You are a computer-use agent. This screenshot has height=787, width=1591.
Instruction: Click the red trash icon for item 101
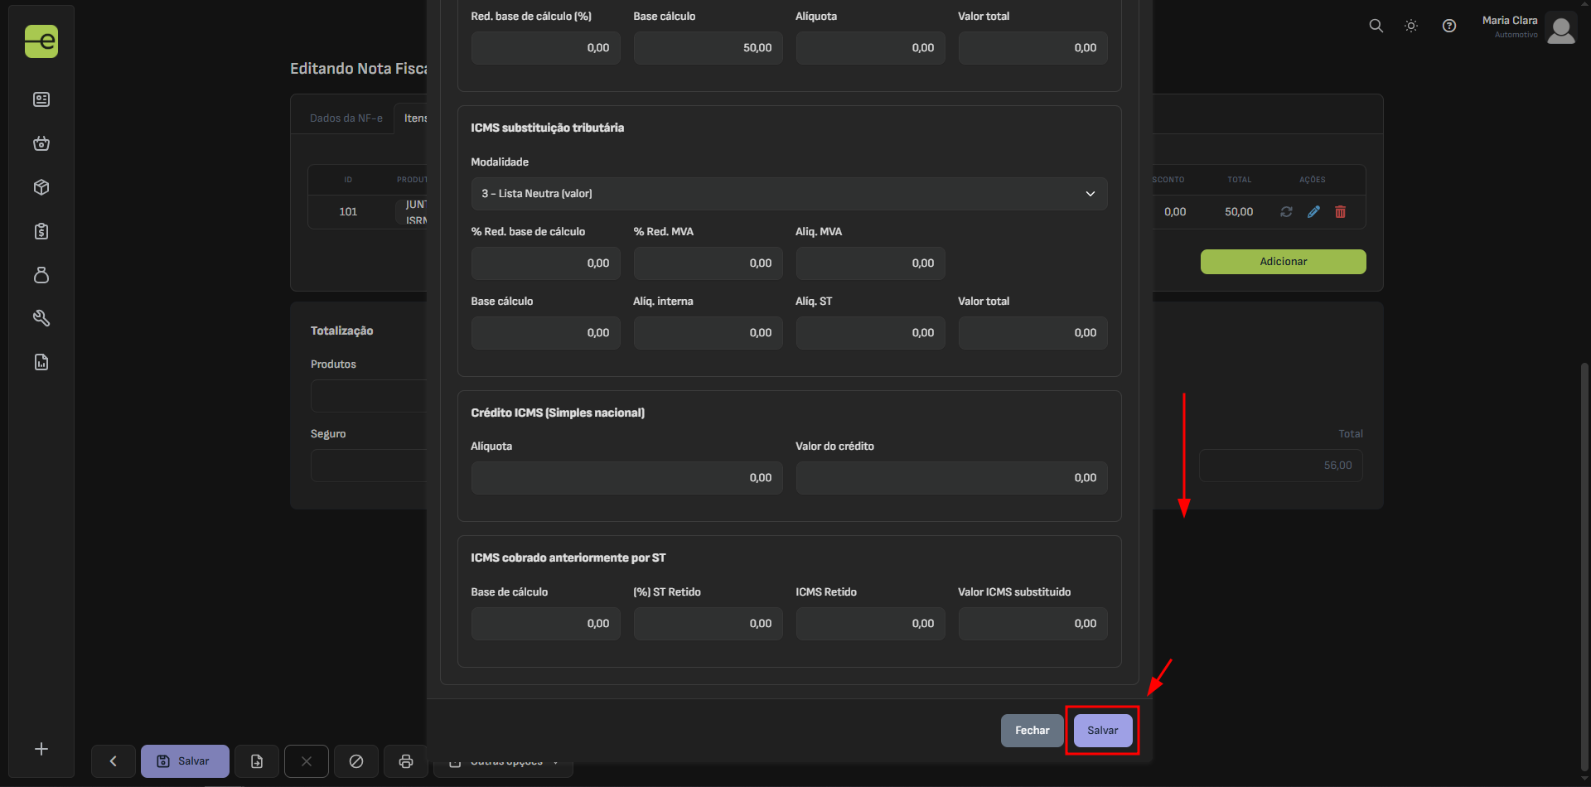(x=1340, y=212)
